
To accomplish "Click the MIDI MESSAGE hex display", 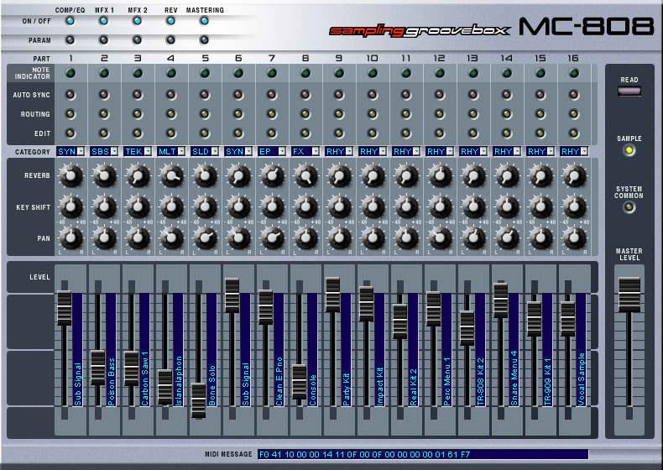I will point(423,454).
